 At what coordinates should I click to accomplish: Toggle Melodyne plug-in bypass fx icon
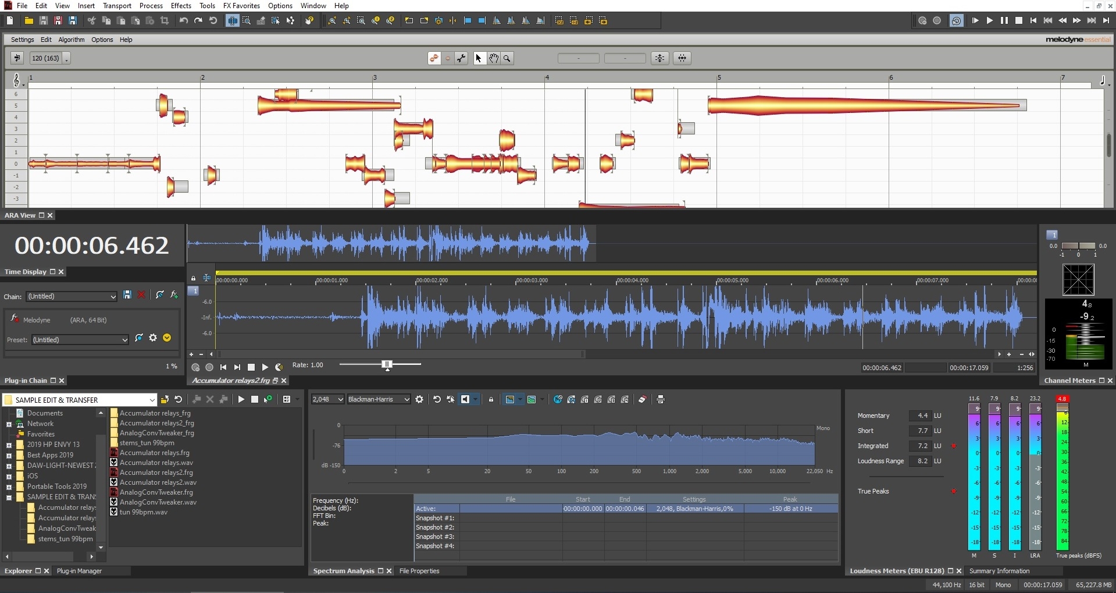[15, 318]
